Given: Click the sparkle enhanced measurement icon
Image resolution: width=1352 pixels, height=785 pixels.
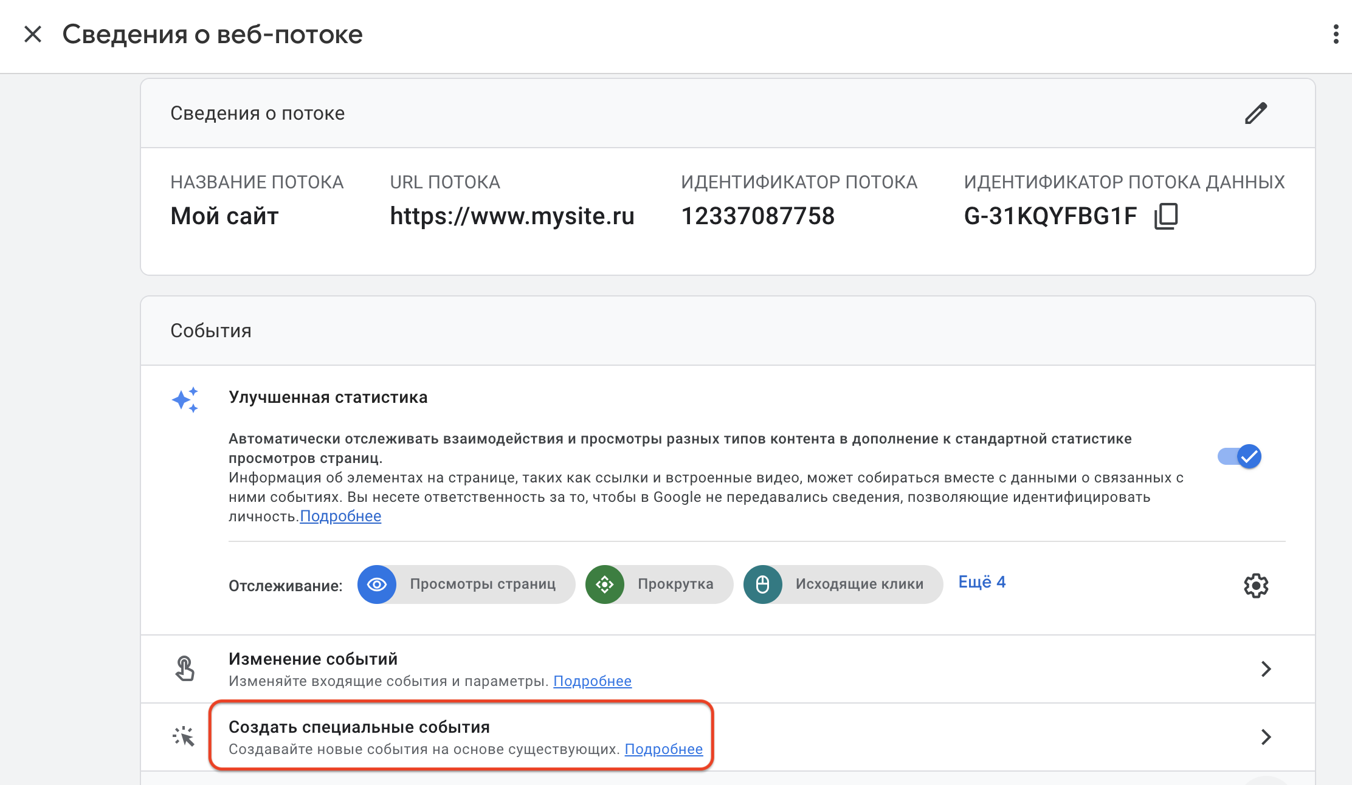Looking at the screenshot, I should 185,400.
